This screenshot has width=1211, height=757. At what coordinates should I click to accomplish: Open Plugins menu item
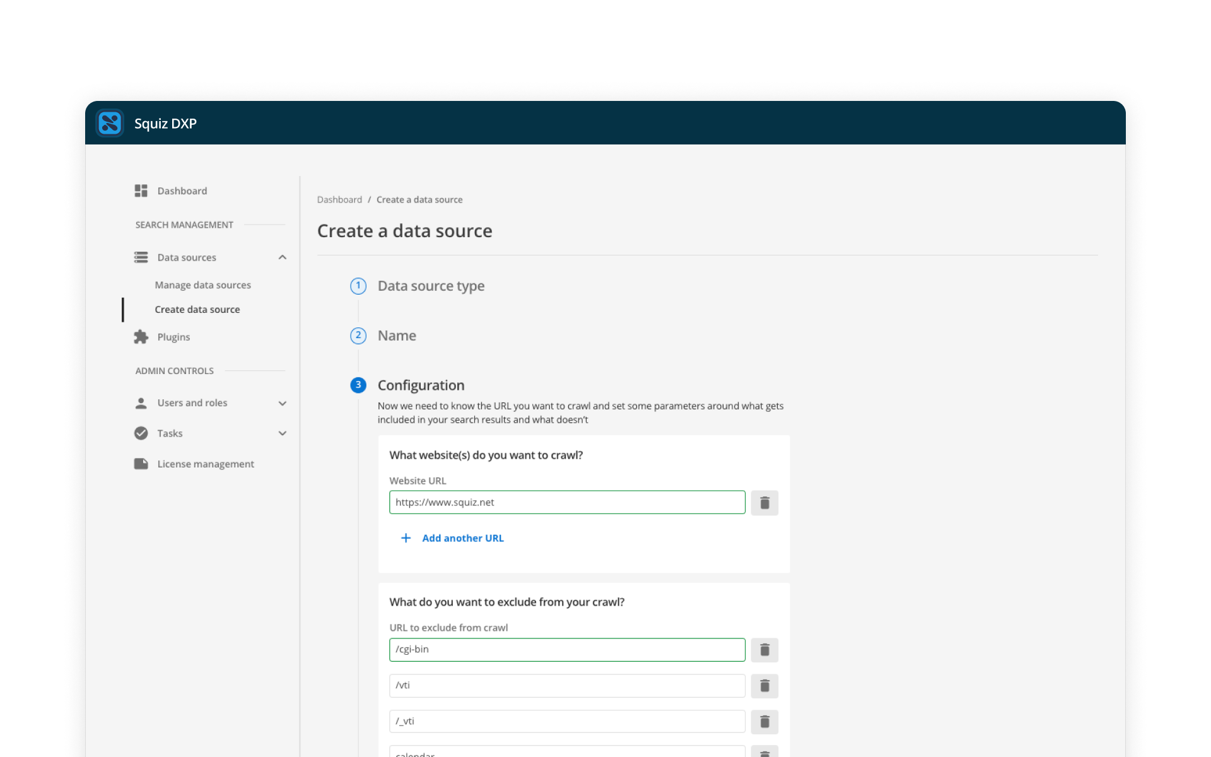click(173, 337)
